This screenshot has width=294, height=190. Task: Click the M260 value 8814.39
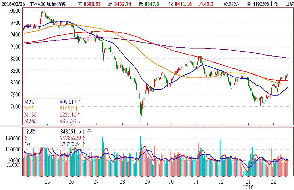point(68,121)
